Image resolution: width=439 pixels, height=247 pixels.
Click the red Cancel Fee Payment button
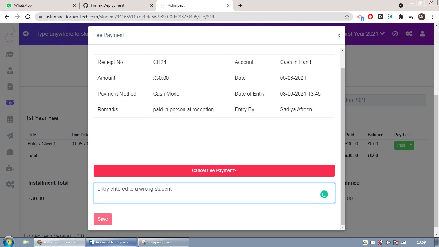(214, 170)
